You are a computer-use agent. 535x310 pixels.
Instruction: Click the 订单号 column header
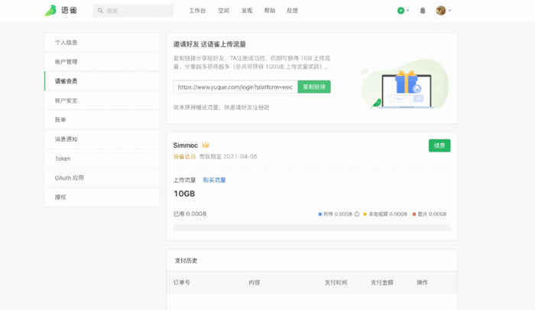182,282
